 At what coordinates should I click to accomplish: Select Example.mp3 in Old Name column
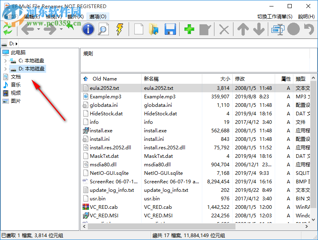point(106,97)
